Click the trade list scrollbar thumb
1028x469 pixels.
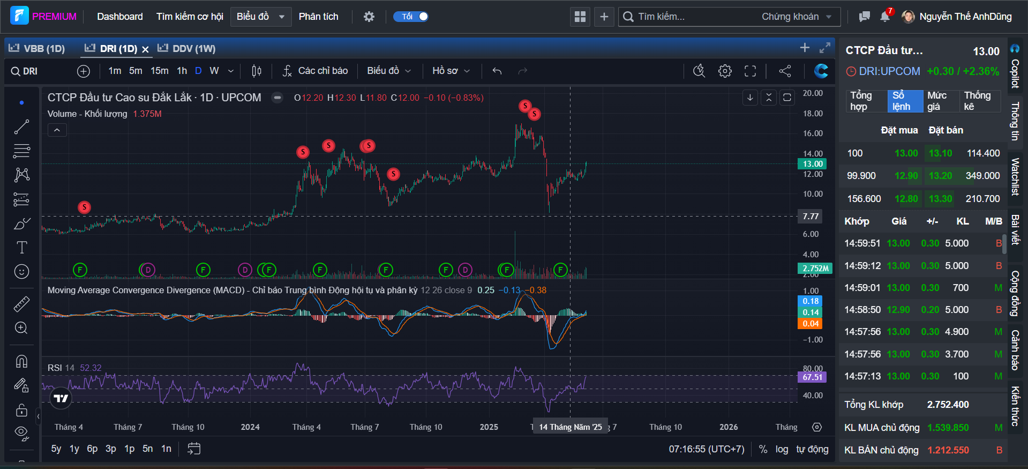[x=1004, y=243]
